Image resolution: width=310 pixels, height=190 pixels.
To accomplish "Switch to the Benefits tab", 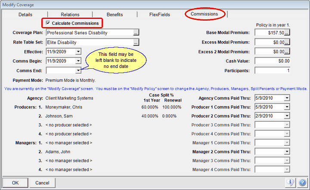I will coord(115,15).
